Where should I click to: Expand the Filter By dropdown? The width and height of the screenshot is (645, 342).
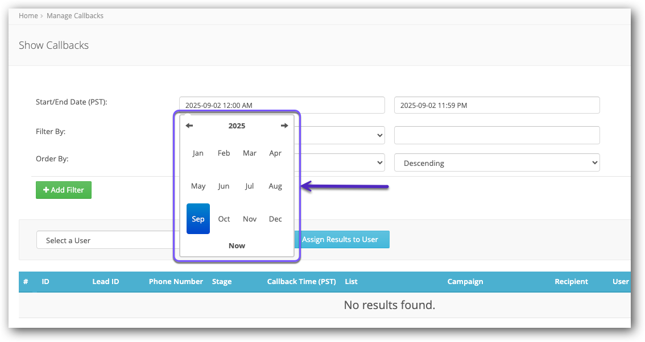(341, 135)
